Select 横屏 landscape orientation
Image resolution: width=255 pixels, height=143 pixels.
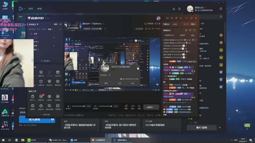point(55,24)
